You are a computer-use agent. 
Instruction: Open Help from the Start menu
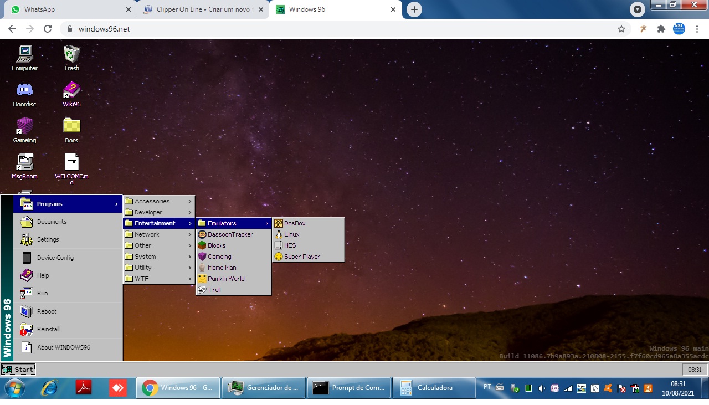[x=68, y=275]
